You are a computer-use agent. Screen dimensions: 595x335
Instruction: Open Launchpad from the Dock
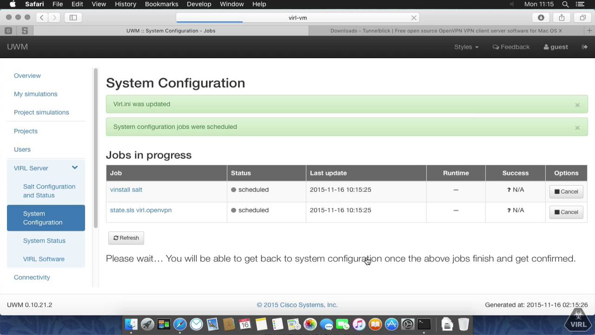148,324
